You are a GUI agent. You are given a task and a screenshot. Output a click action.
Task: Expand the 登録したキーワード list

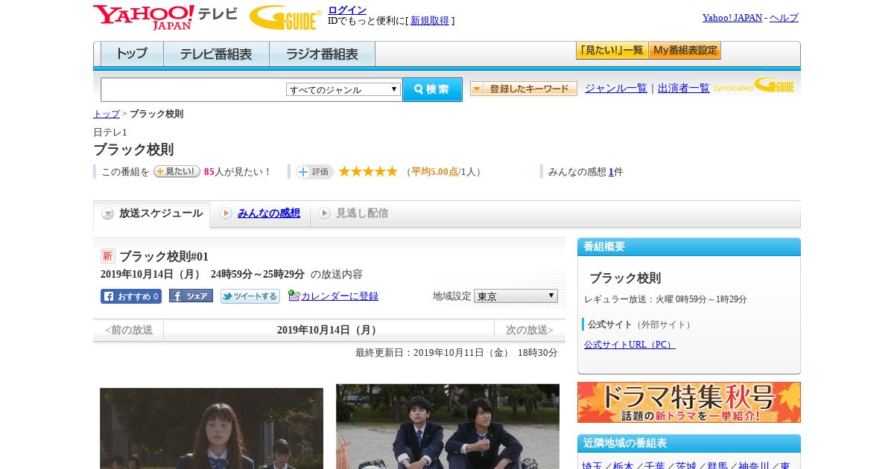pos(524,89)
